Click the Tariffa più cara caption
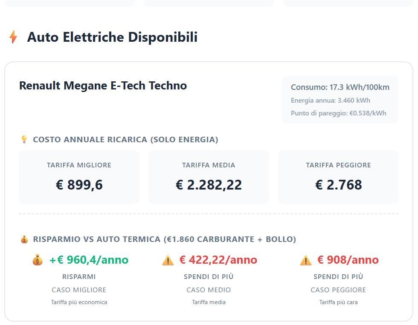418x325 pixels. [x=338, y=302]
